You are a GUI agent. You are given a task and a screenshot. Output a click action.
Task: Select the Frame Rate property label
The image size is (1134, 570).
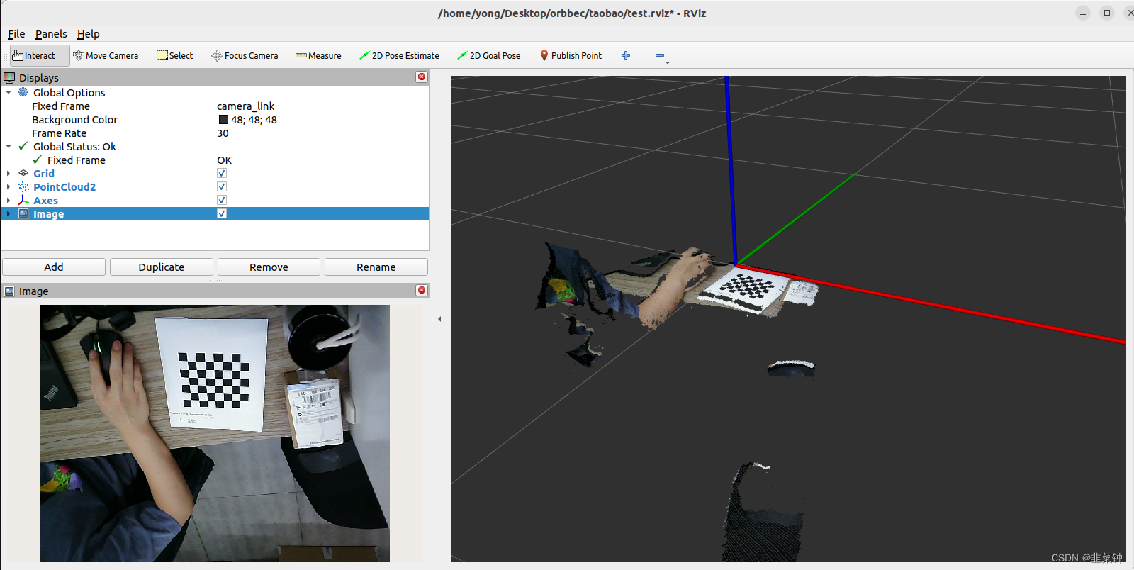point(59,133)
